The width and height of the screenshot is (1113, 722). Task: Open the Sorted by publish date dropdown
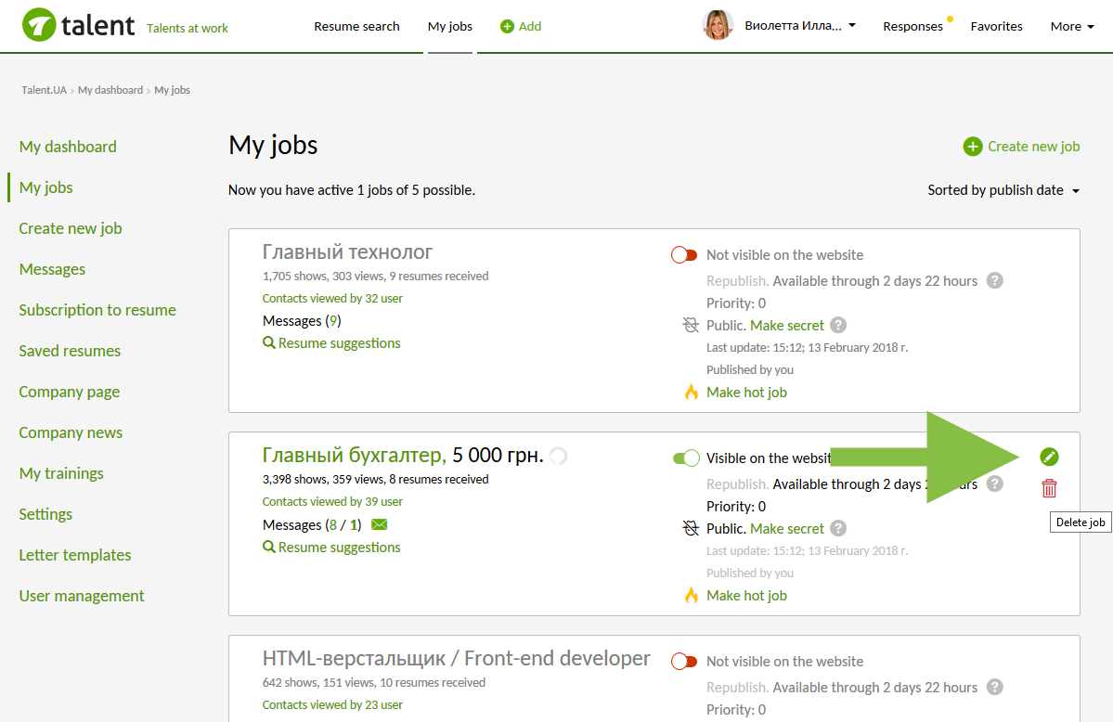[1003, 190]
